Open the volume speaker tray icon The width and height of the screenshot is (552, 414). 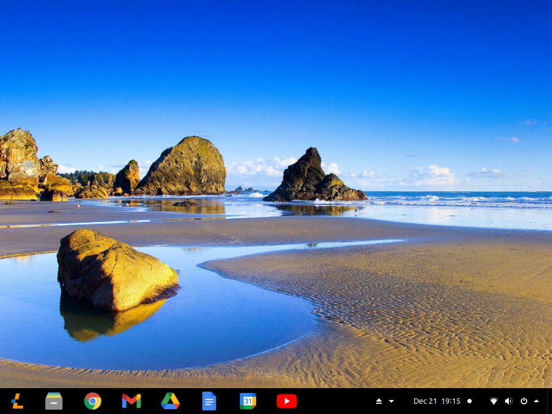[509, 401]
